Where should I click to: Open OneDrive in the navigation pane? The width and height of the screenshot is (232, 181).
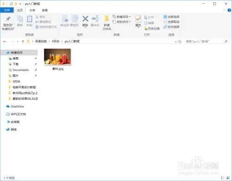[x=15, y=106]
